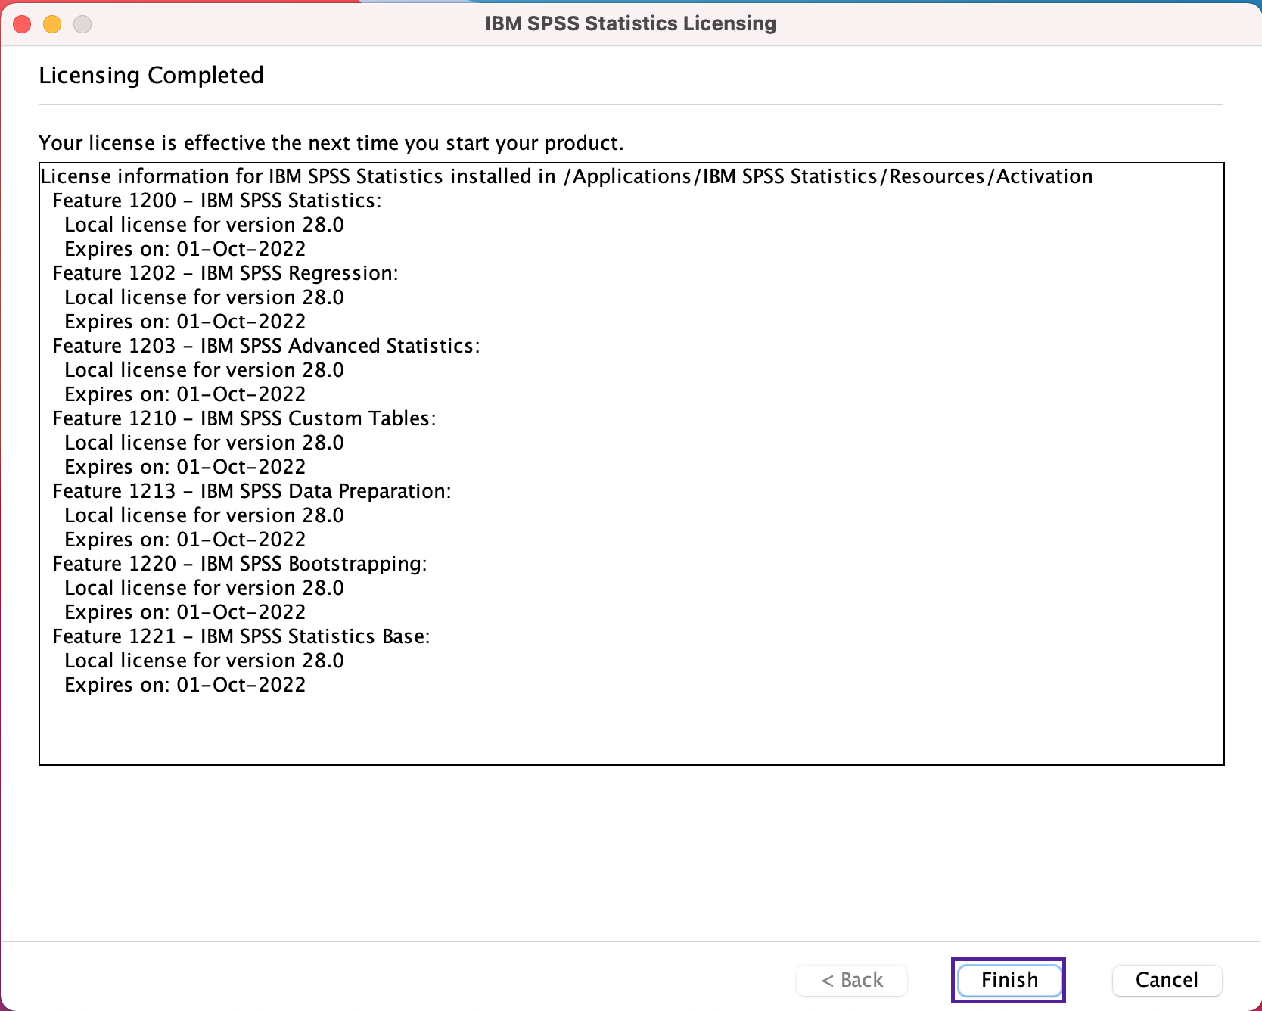The image size is (1262, 1011).
Task: Click the Licensing Completed heading
Action: point(151,75)
